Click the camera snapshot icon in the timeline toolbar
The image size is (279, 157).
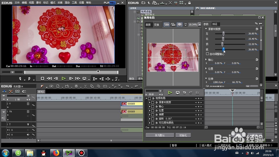[x=51, y=86]
